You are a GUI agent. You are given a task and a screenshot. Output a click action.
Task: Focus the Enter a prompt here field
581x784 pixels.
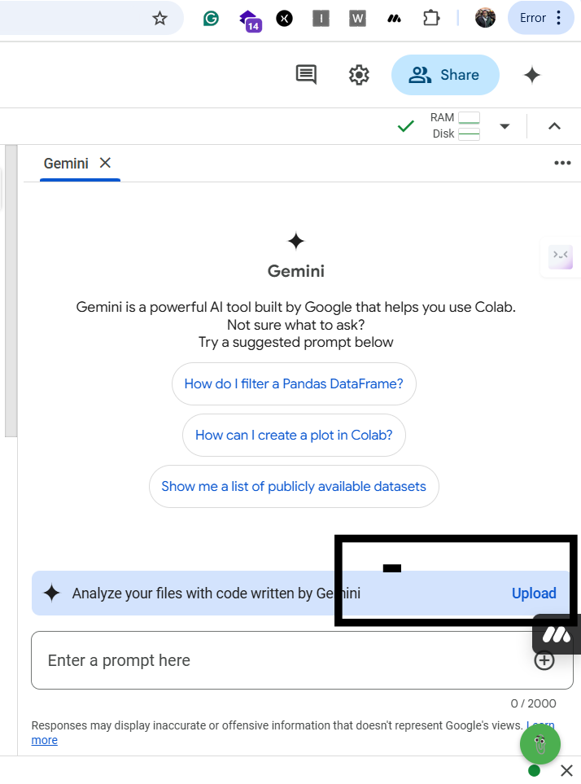pos(302,660)
